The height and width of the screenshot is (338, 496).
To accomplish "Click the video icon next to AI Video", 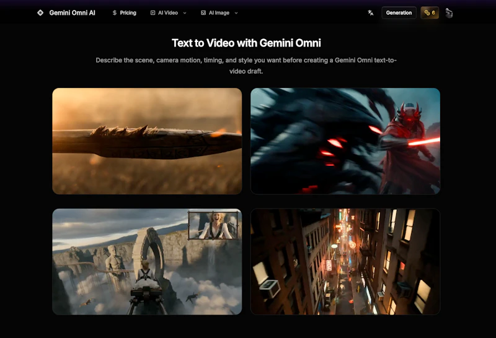I will pyautogui.click(x=153, y=12).
